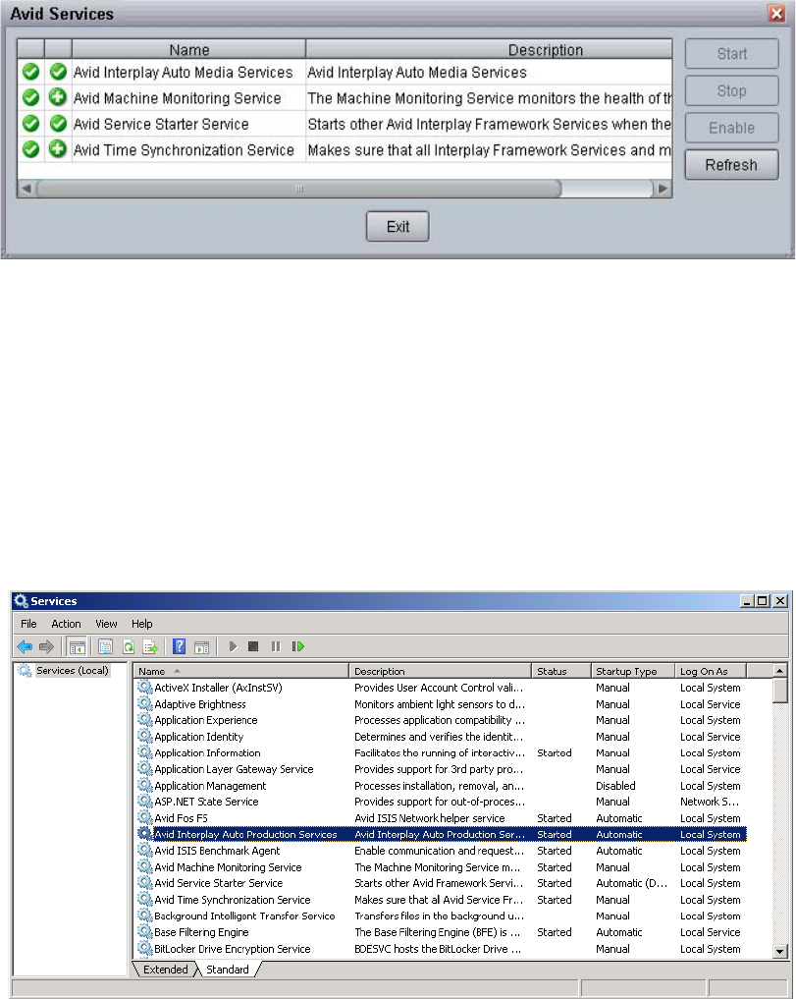Click the Forward arrow in Services toolbar
This screenshot has width=796, height=999.
[x=46, y=646]
